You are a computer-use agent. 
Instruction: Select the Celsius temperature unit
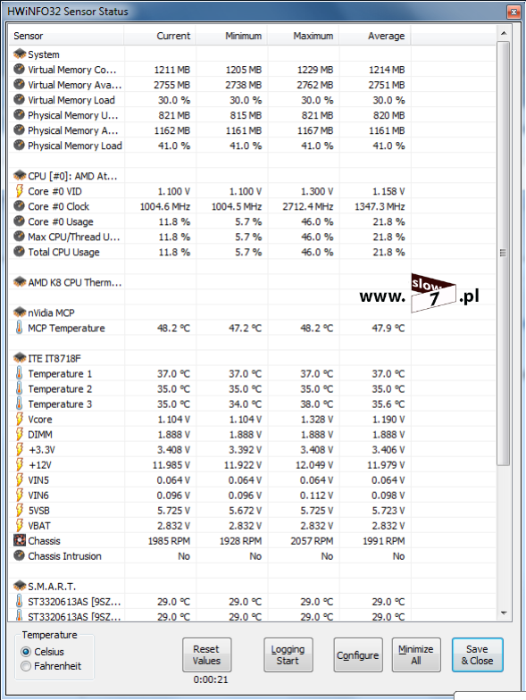pyautogui.click(x=27, y=652)
